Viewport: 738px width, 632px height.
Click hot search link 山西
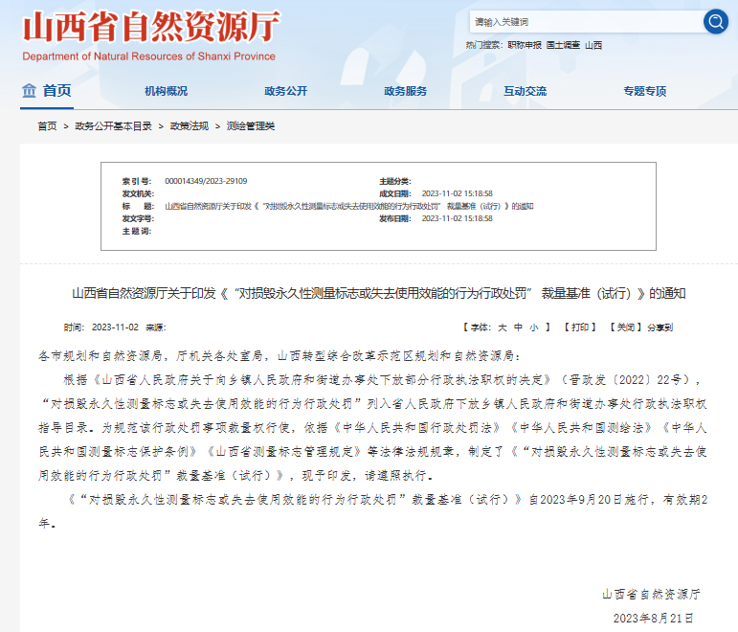(x=593, y=45)
